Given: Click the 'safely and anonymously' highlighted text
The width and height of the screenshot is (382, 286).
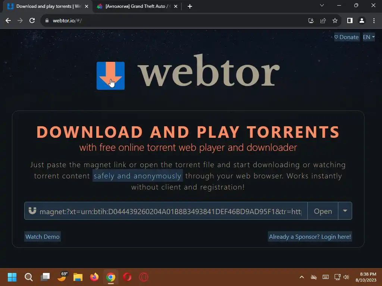Looking at the screenshot, I should [x=138, y=176].
